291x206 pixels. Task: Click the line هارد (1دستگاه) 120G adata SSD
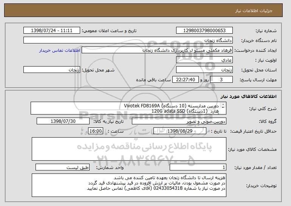tap(186, 111)
